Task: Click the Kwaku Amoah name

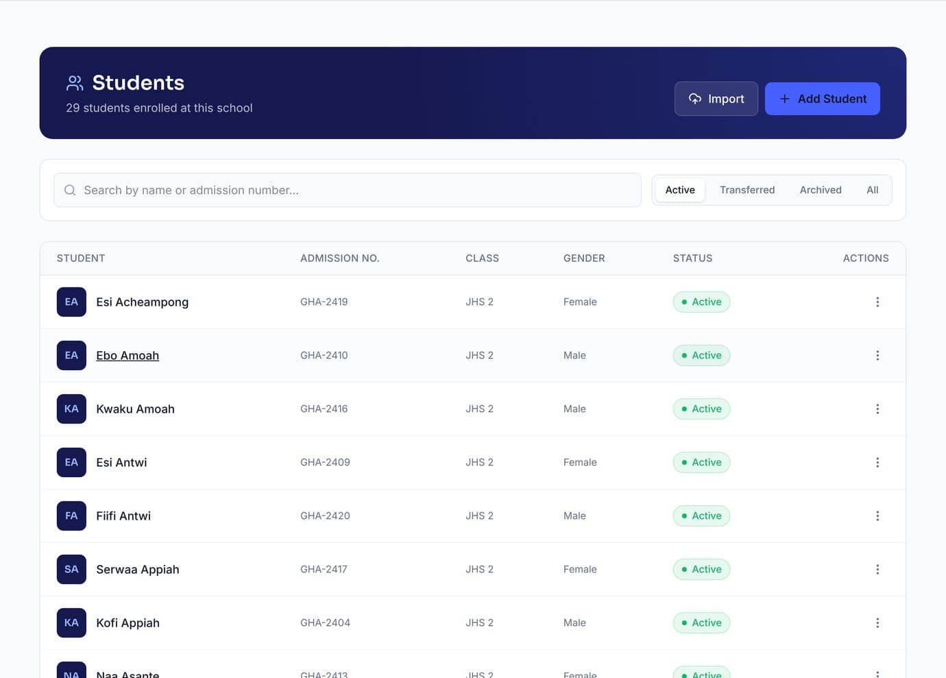Action: [x=135, y=409]
